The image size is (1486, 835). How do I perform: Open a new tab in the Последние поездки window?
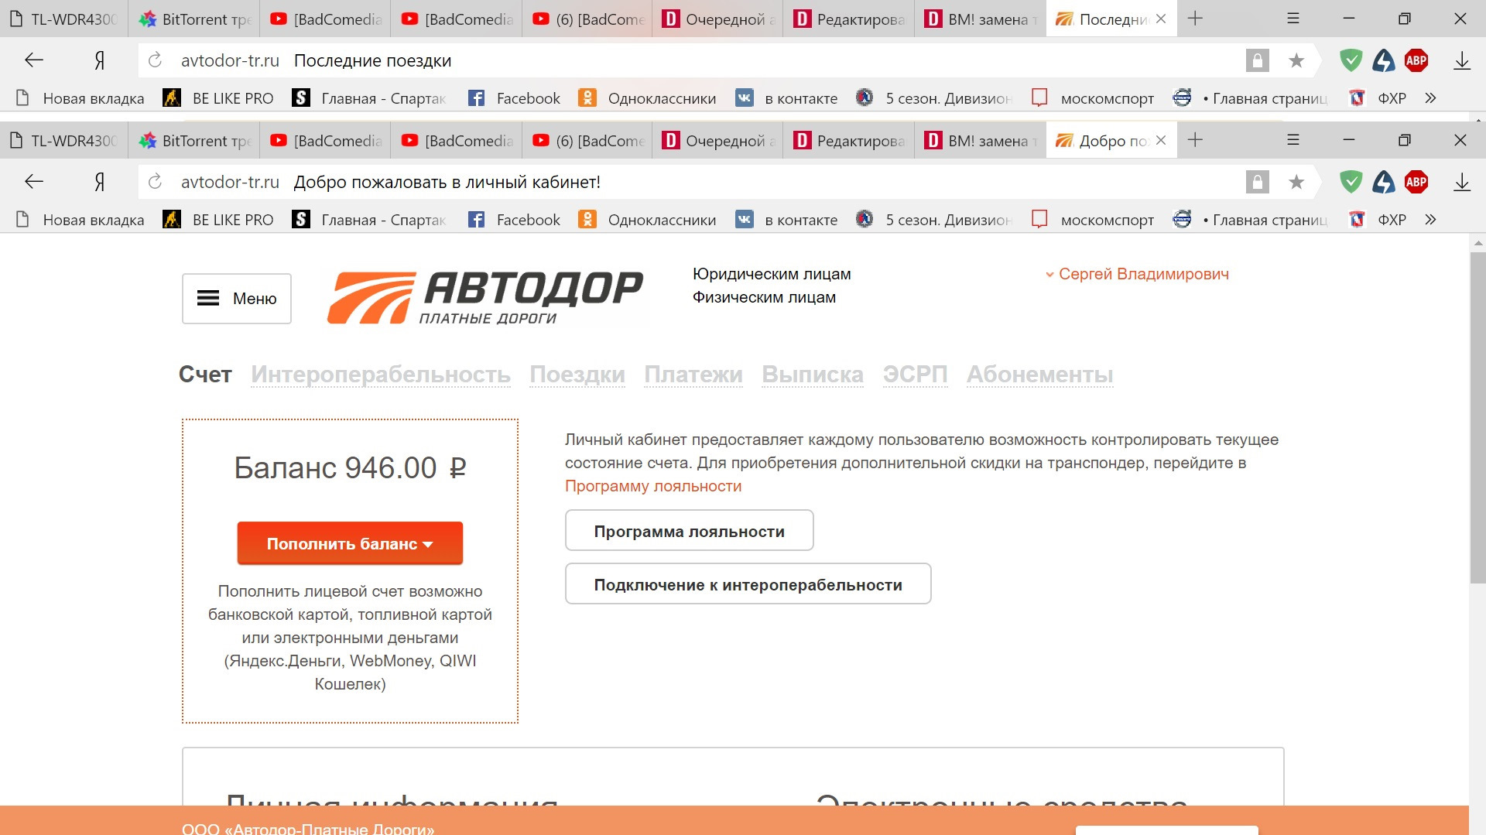pyautogui.click(x=1195, y=19)
